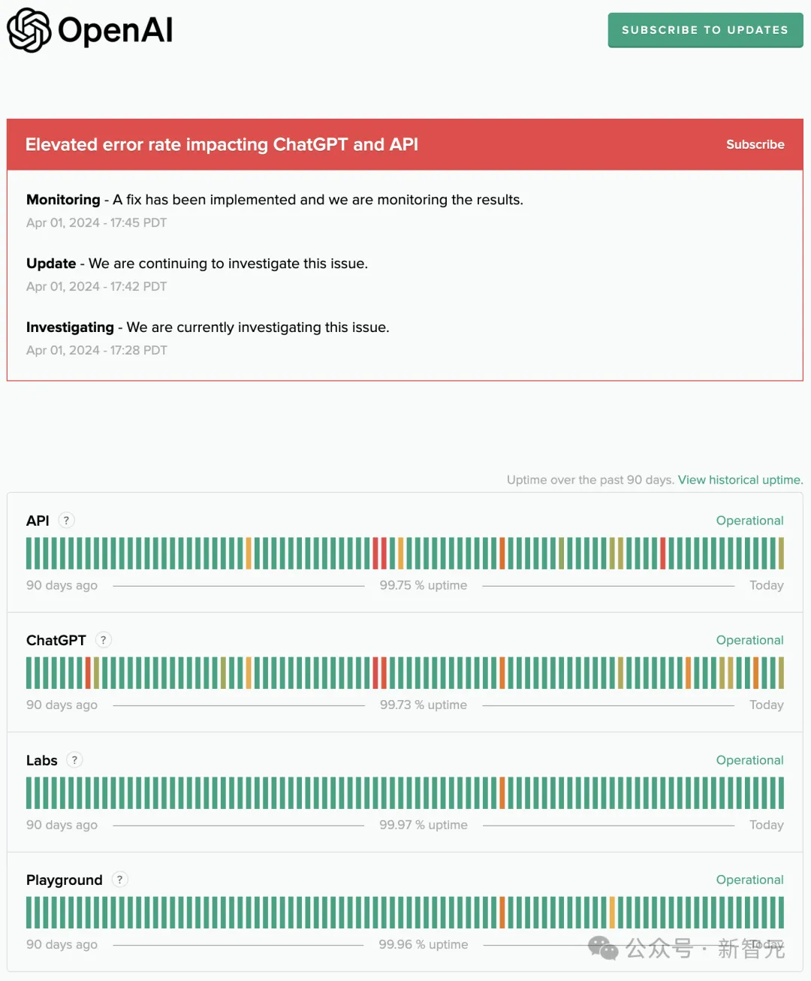Select the yellow bar in Playground uptime
The image size is (811, 981).
(612, 913)
